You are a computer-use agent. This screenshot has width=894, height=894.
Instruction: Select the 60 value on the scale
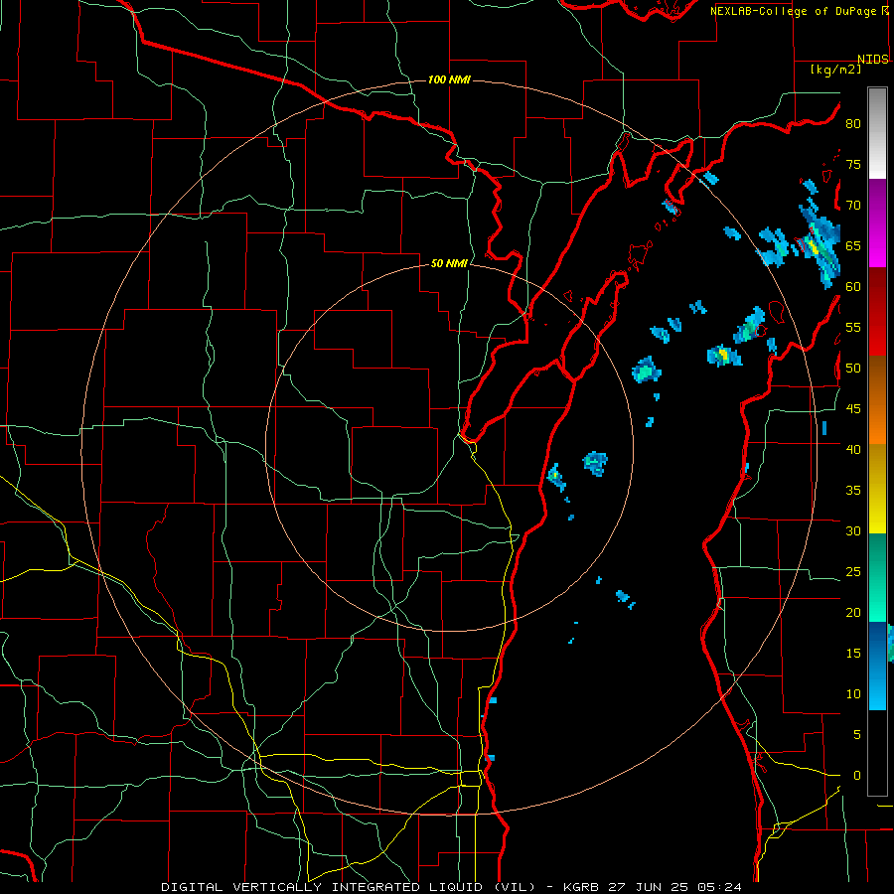[853, 287]
